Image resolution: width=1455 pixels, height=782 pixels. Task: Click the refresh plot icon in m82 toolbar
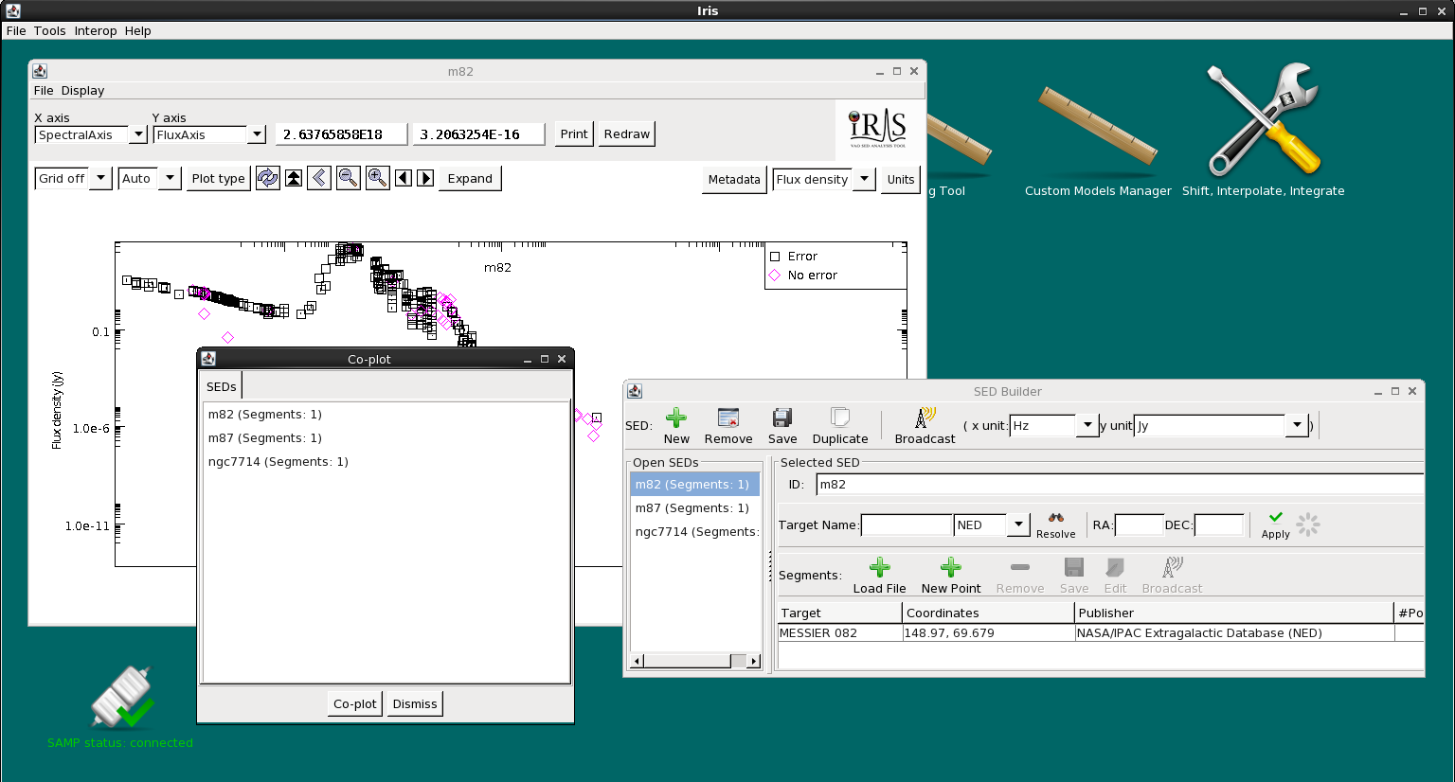pos(268,178)
